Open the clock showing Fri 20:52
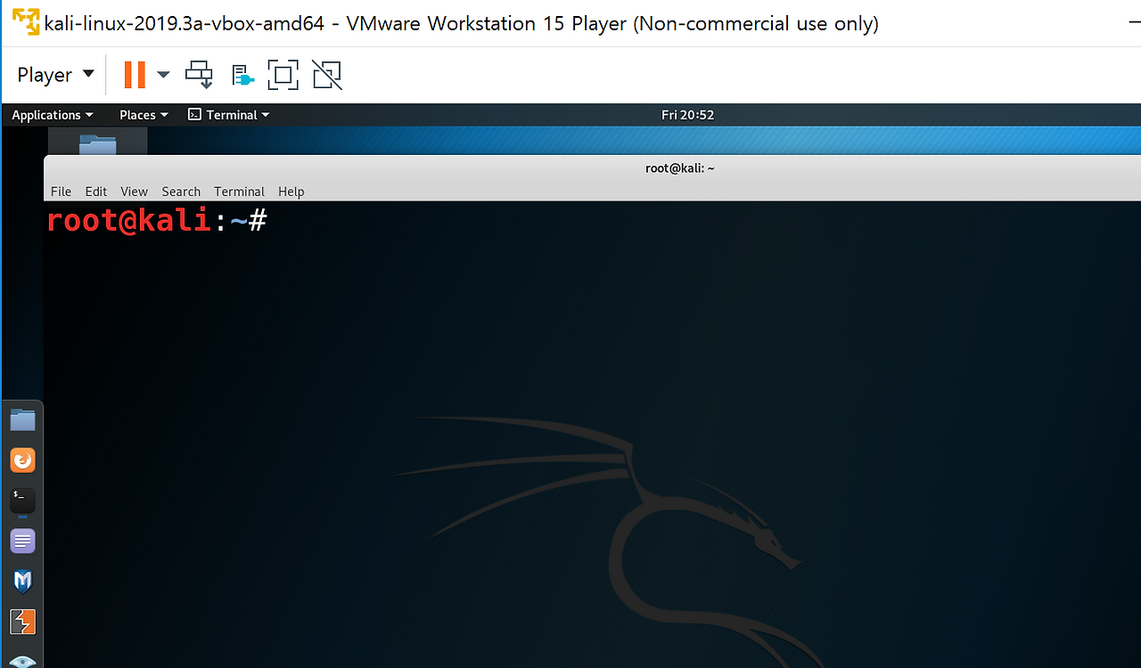Screen dimensions: 1141x668 click(687, 115)
